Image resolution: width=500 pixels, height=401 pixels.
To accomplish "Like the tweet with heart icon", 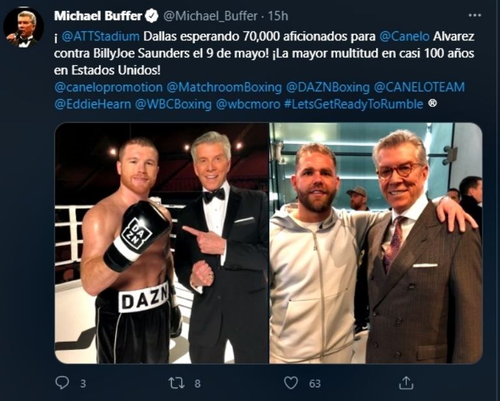I will (x=290, y=383).
